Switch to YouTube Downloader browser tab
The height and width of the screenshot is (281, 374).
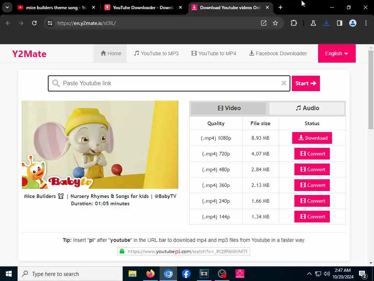click(143, 8)
